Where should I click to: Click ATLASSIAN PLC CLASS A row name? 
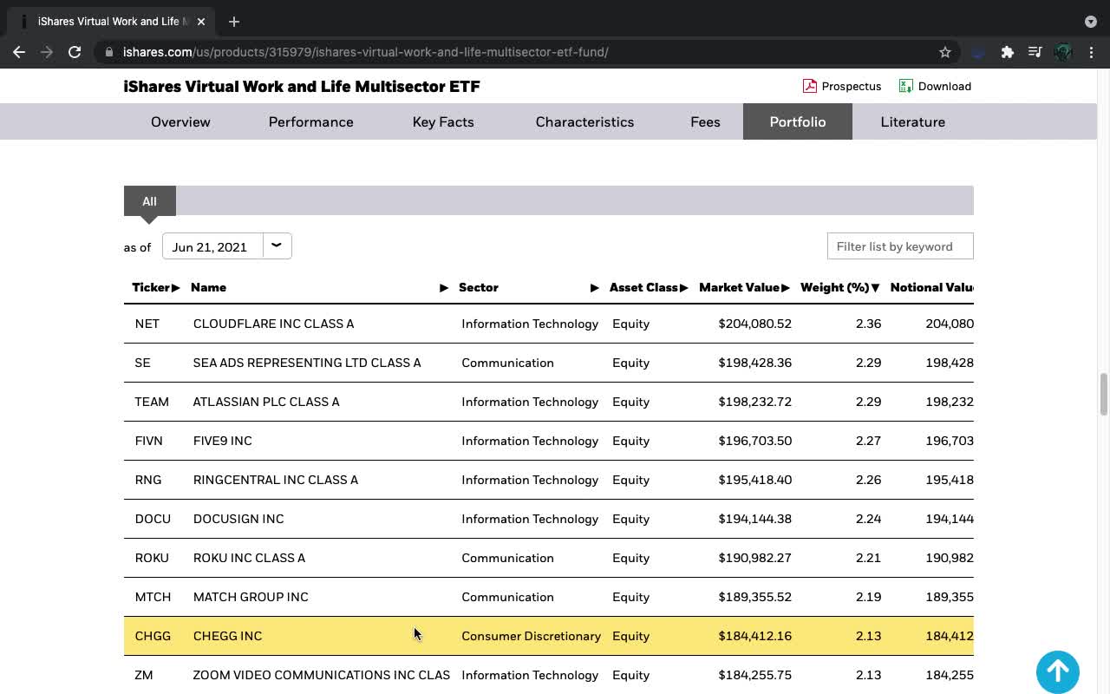[x=266, y=402]
